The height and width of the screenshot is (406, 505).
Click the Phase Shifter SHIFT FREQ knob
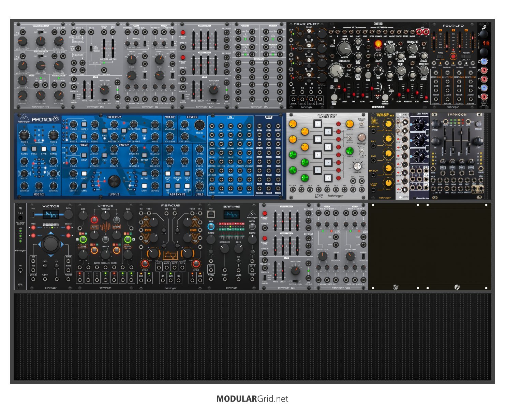[x=41, y=41]
